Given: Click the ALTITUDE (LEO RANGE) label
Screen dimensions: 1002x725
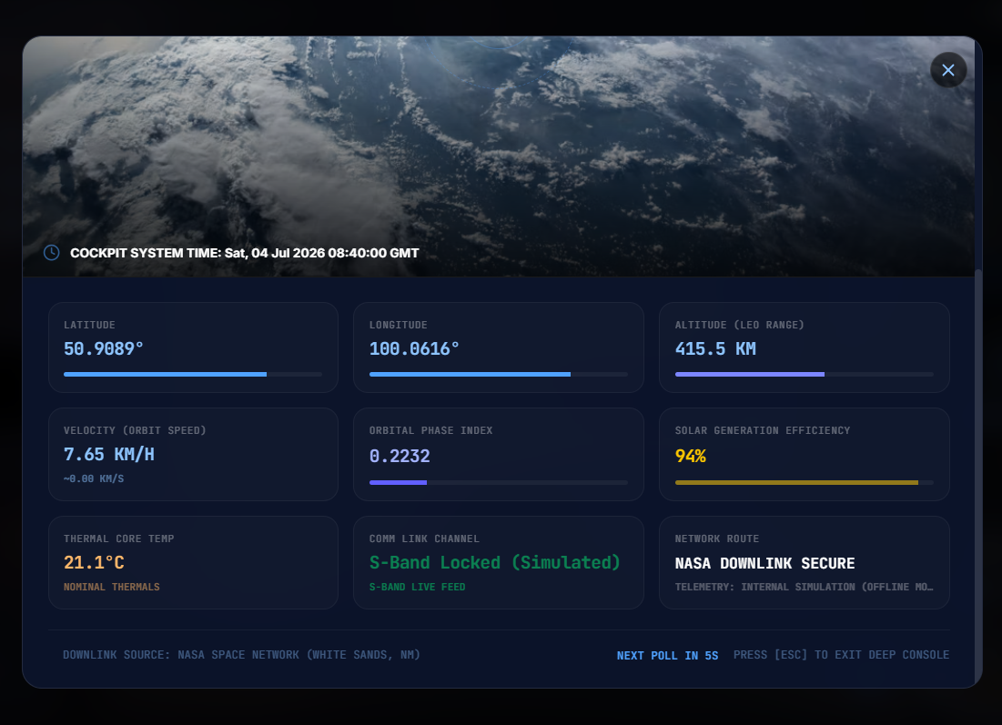Looking at the screenshot, I should 739,325.
